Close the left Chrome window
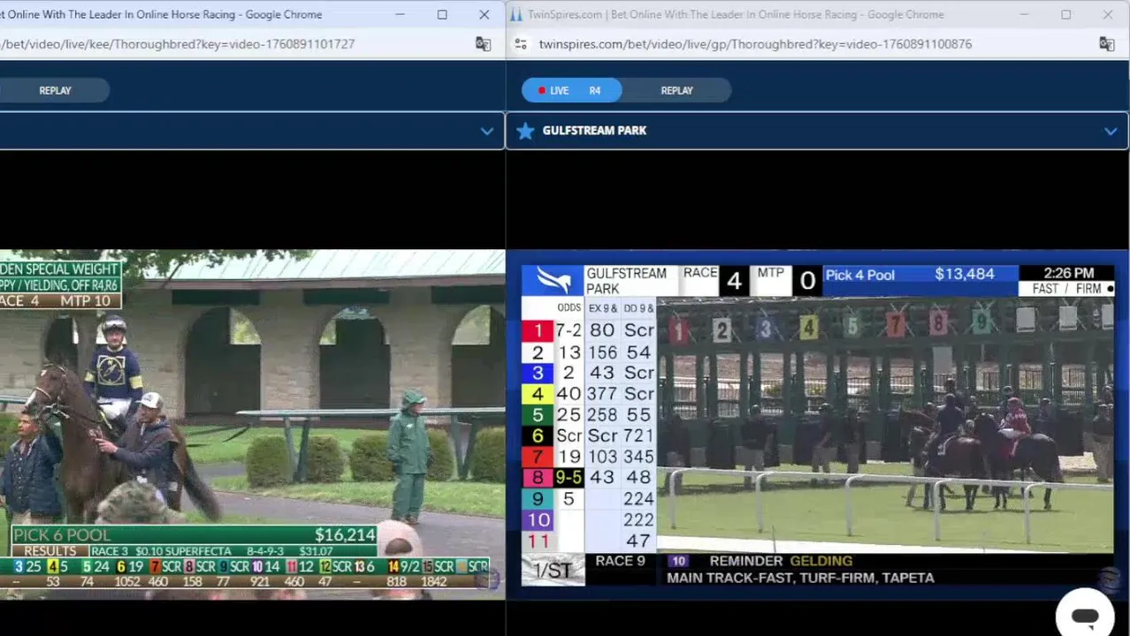This screenshot has height=636, width=1130. [484, 14]
